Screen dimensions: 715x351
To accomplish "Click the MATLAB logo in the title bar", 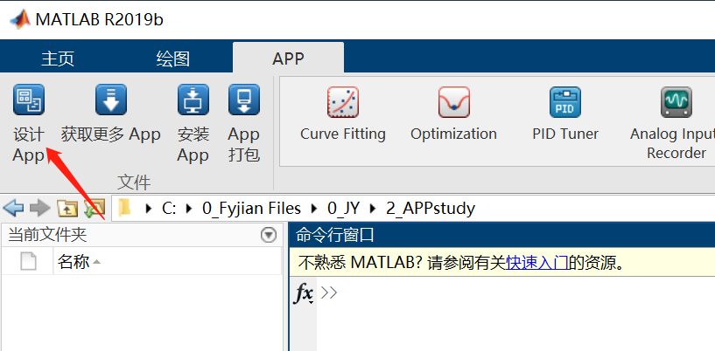I will click(x=19, y=19).
